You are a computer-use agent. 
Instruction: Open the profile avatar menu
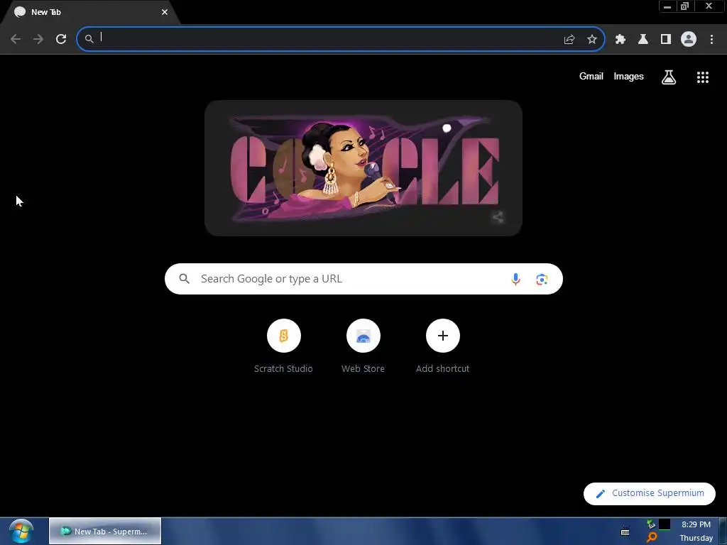(689, 40)
